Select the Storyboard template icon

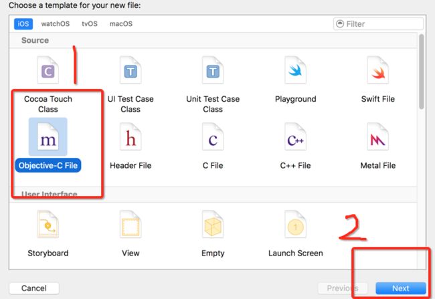coord(48,224)
